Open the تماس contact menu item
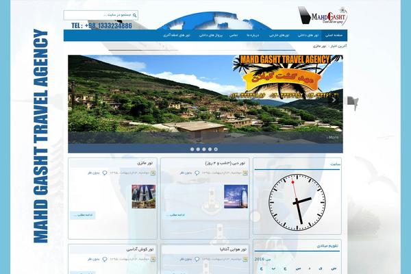This screenshot has height=274, width=411. (234, 35)
